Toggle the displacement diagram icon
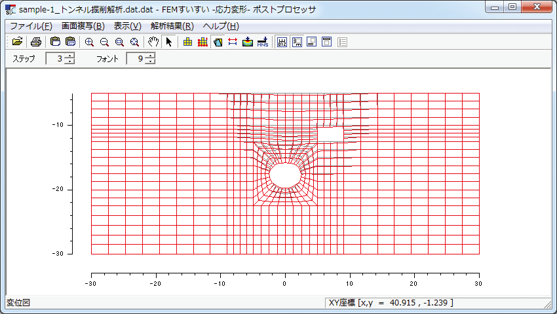Screen dimensions: 557x314 (218, 43)
